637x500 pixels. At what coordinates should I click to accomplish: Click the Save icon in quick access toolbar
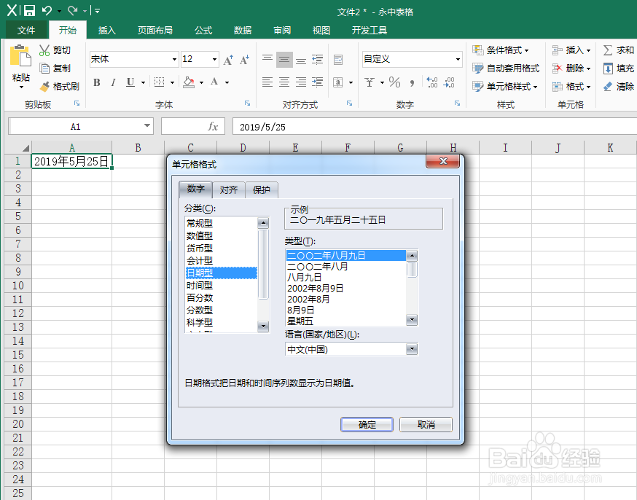(x=29, y=10)
